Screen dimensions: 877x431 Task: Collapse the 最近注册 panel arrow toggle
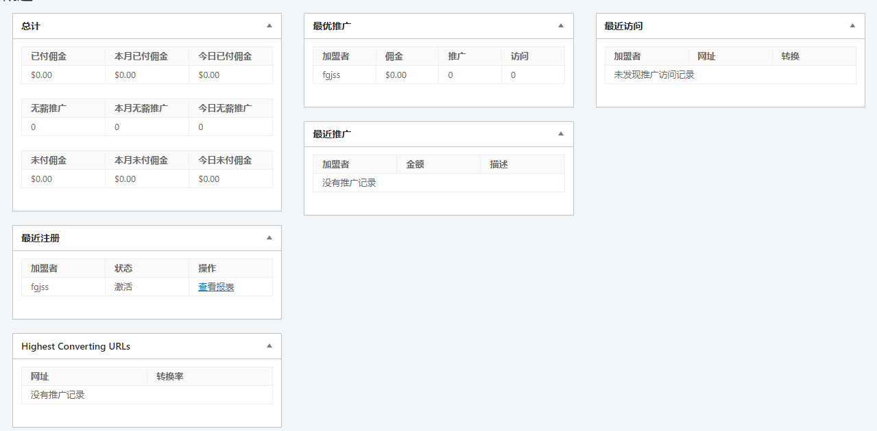pyautogui.click(x=269, y=238)
